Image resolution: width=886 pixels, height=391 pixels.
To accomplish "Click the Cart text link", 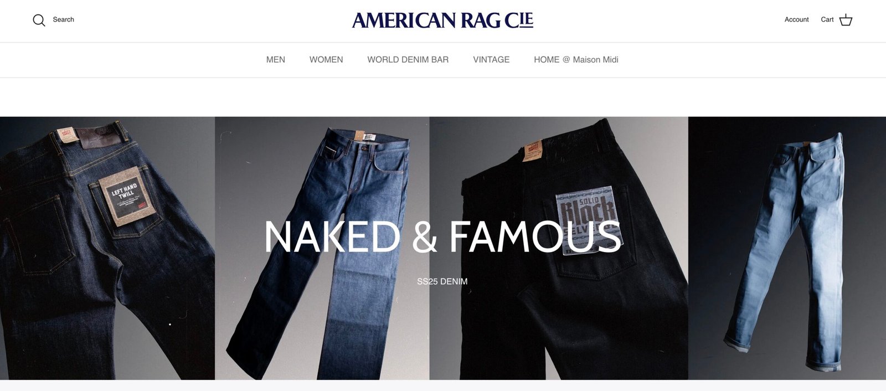I will click(x=827, y=19).
